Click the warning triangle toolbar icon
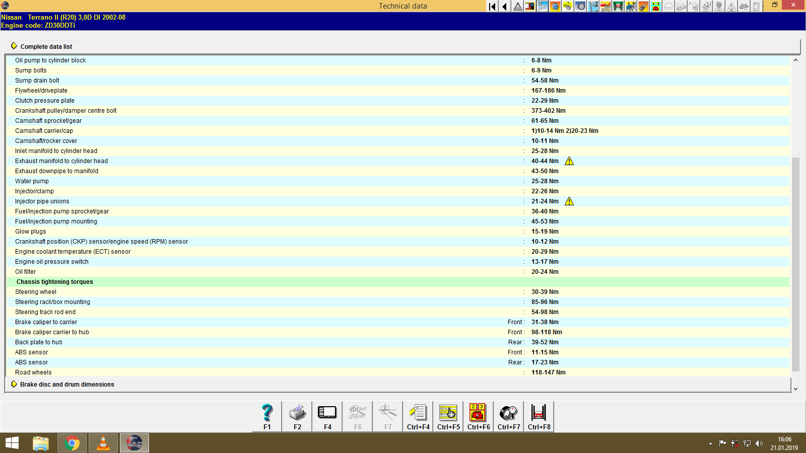Viewport: 806px width, 453px height. (x=516, y=7)
